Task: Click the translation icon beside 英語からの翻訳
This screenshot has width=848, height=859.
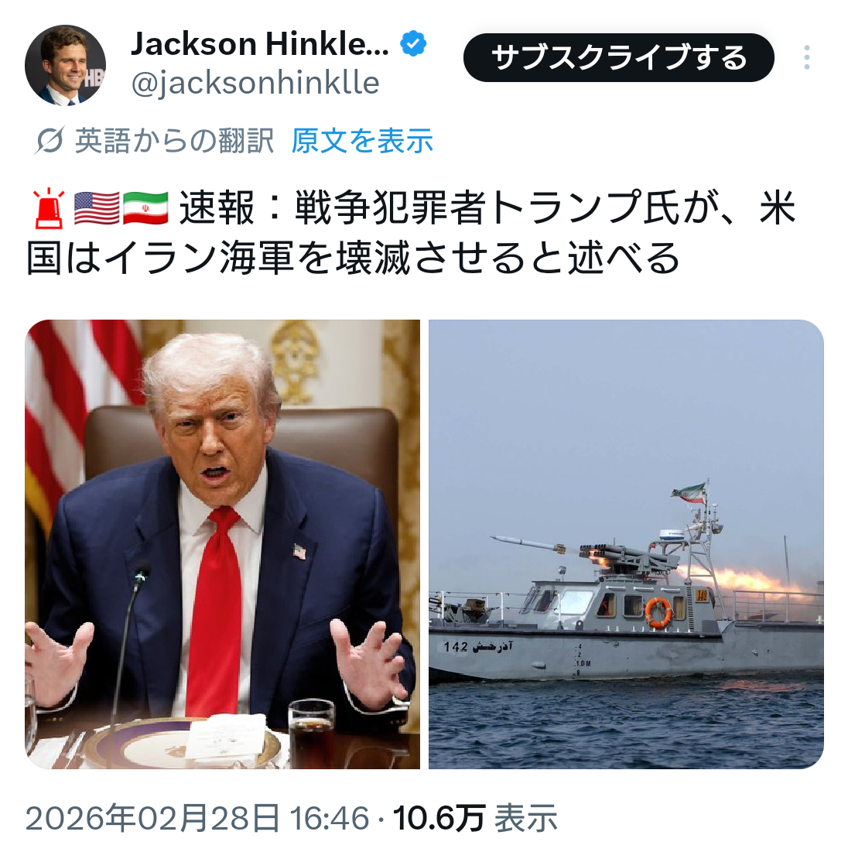Action: [x=50, y=140]
